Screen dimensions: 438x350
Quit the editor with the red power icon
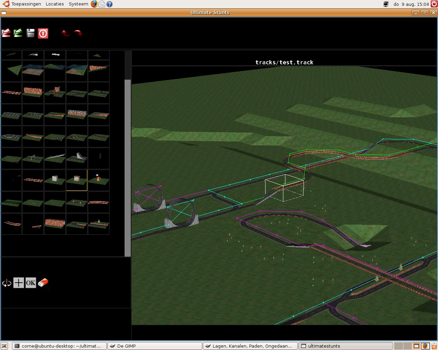43,33
